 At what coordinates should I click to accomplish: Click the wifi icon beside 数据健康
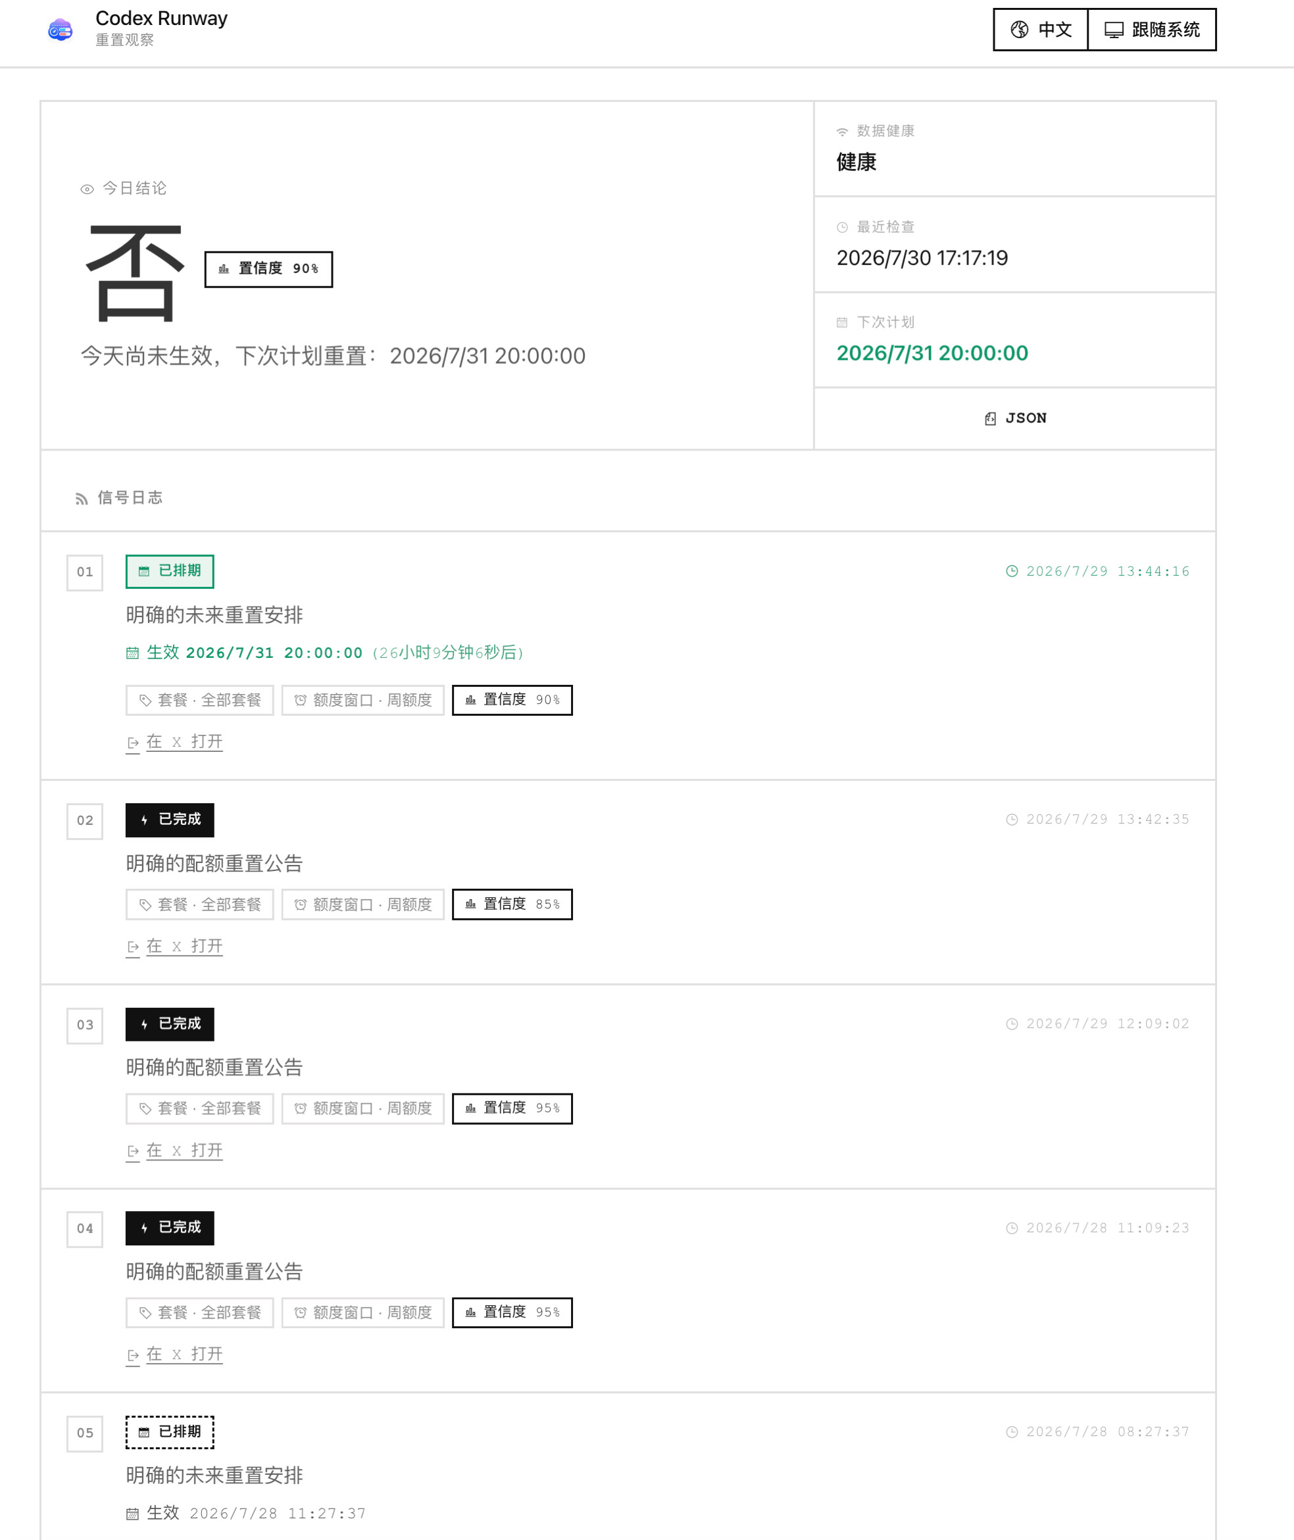point(842,132)
